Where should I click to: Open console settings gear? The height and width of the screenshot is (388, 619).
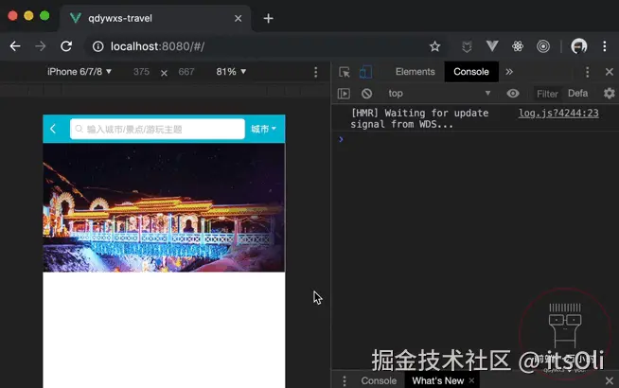610,94
